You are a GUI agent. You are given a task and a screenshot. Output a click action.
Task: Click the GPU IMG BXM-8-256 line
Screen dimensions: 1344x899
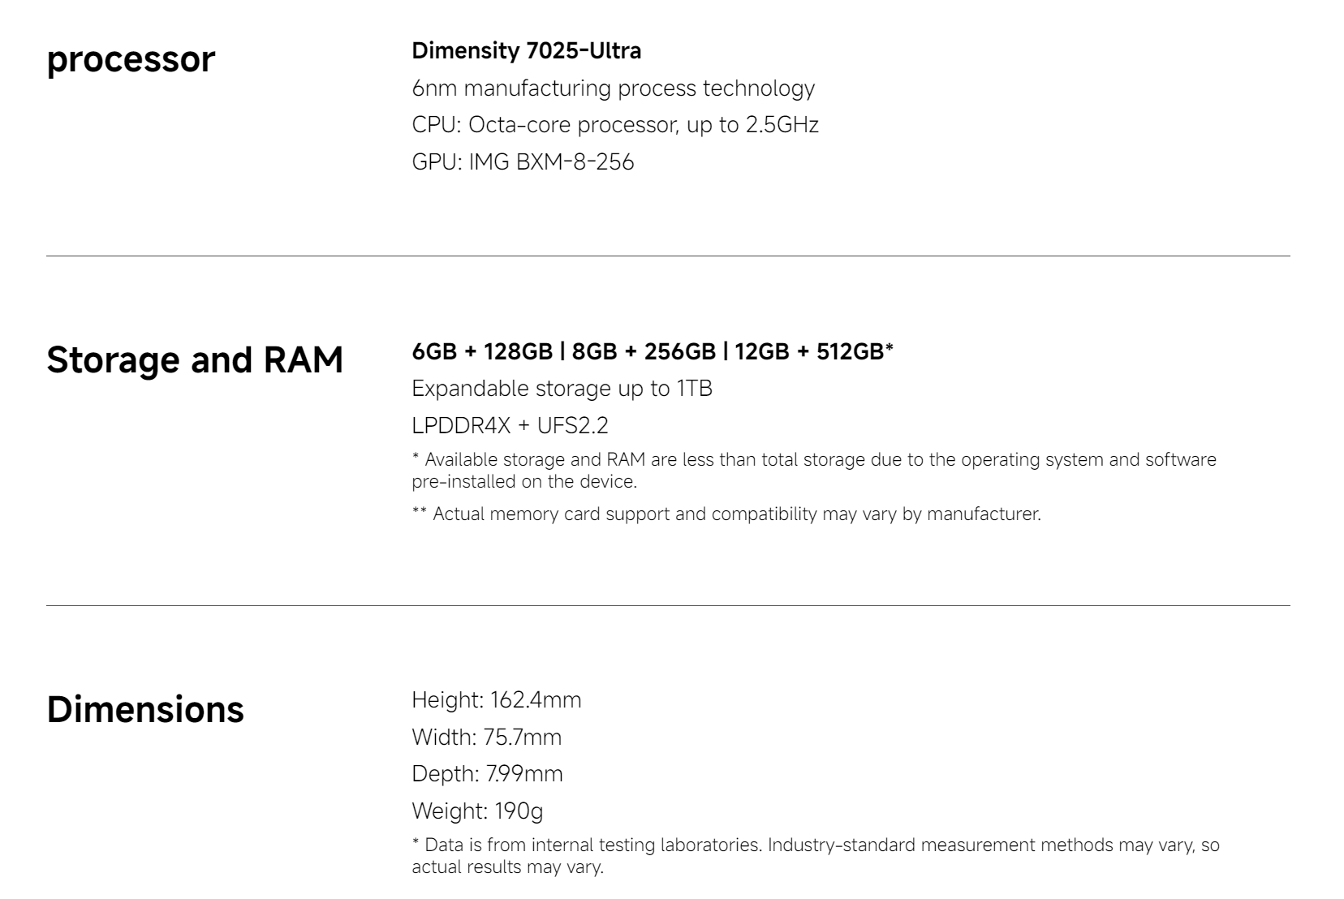523,161
